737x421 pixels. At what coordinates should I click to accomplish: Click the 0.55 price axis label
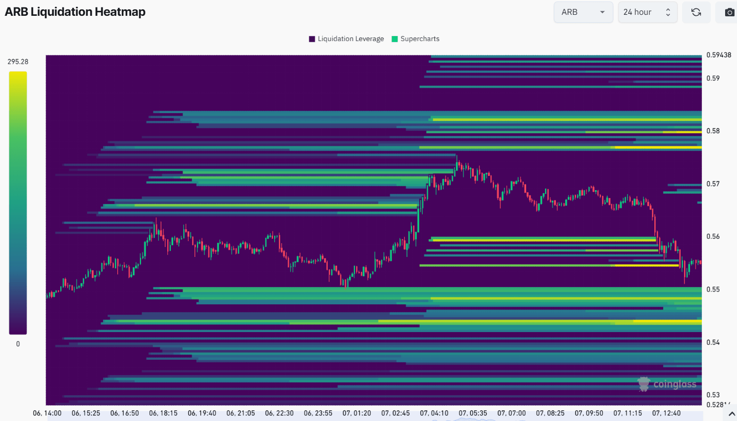pos(713,290)
